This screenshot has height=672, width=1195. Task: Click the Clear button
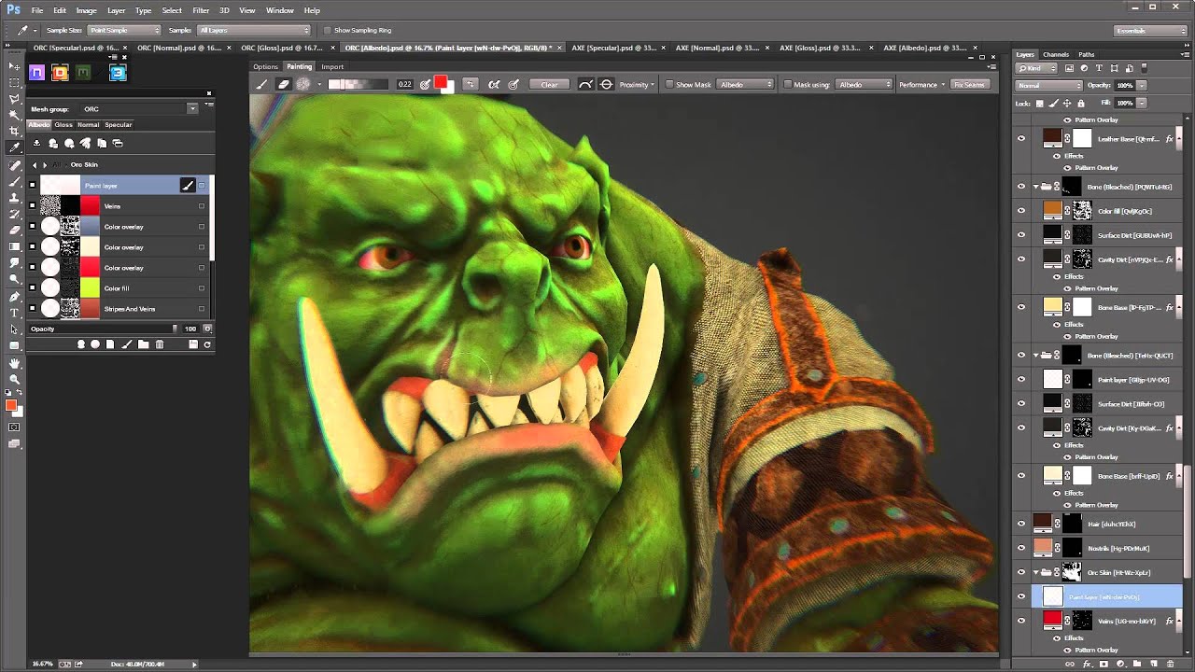(549, 84)
